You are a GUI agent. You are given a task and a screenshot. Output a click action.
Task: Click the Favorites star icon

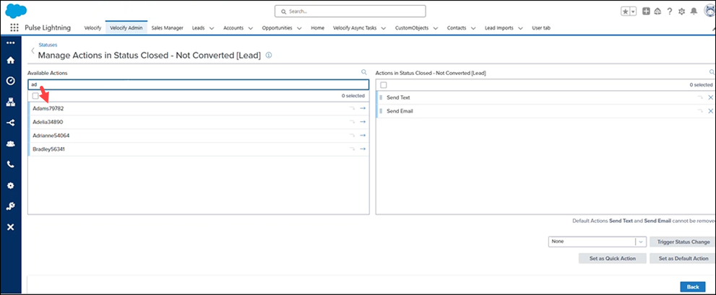[x=625, y=12]
